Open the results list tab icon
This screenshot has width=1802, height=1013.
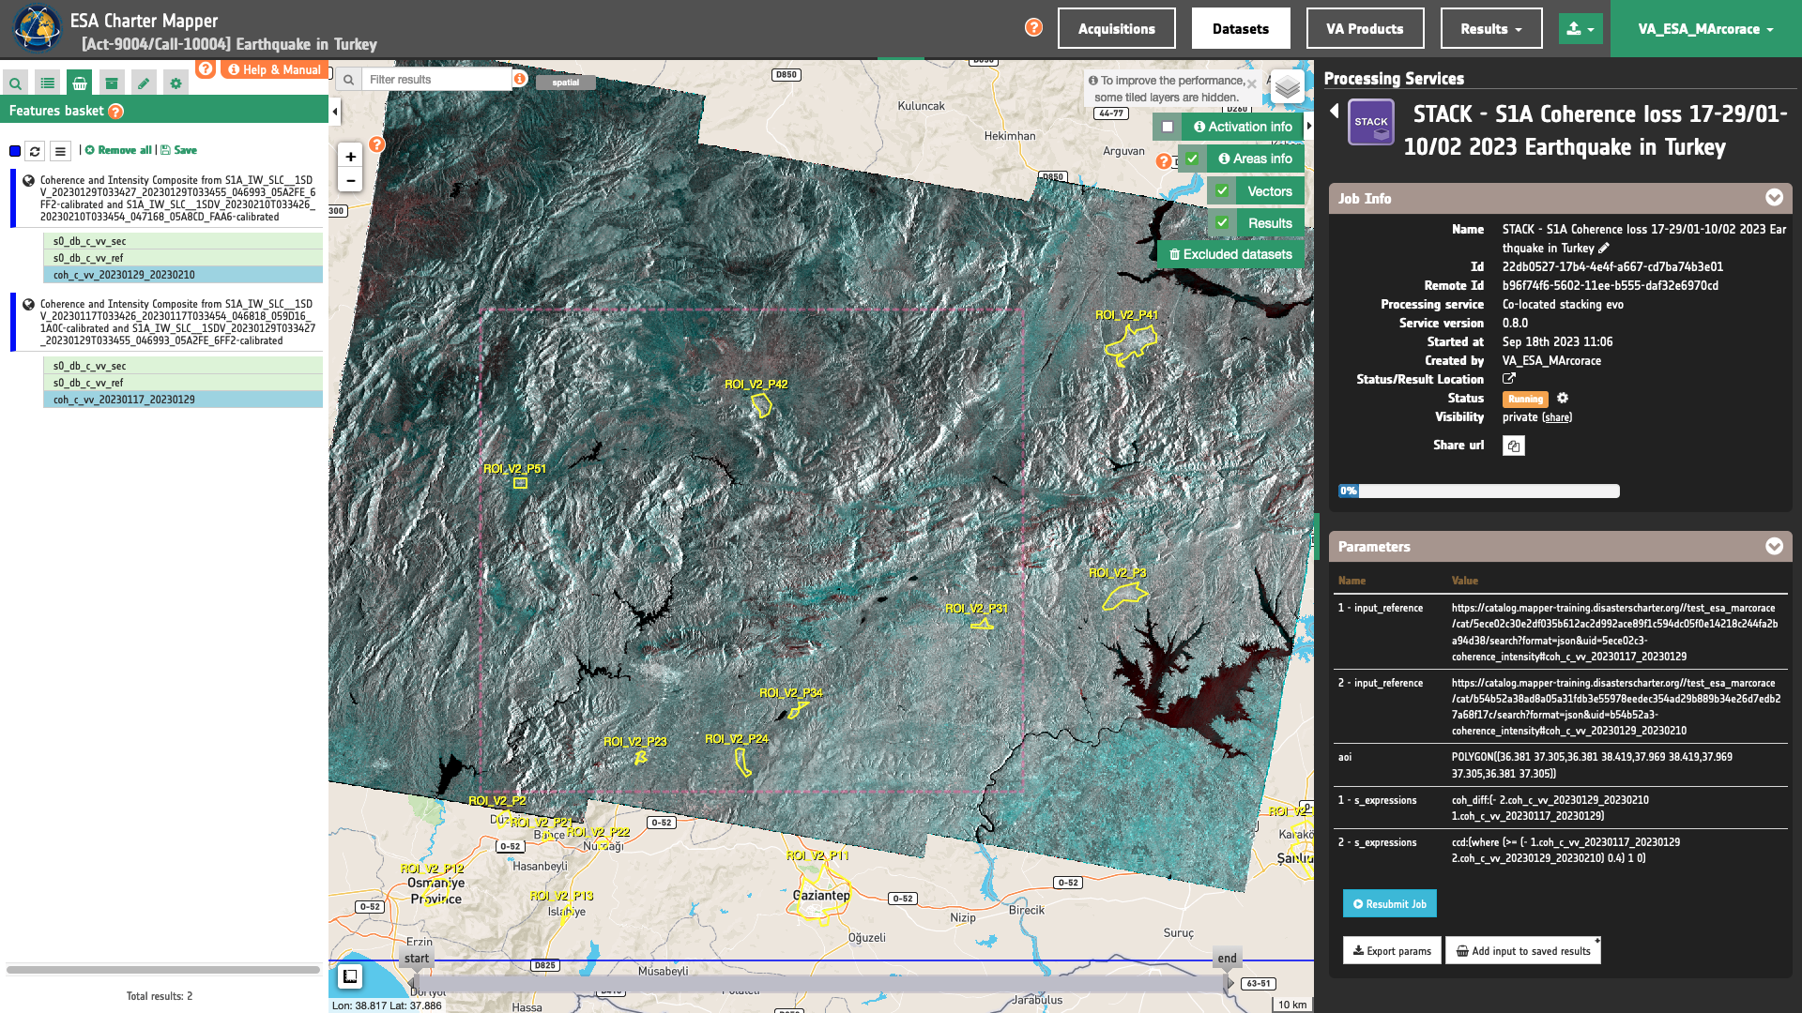48,83
